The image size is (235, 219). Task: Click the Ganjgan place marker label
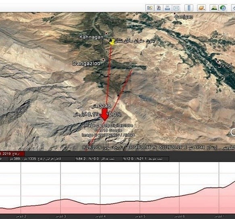[x=184, y=17]
